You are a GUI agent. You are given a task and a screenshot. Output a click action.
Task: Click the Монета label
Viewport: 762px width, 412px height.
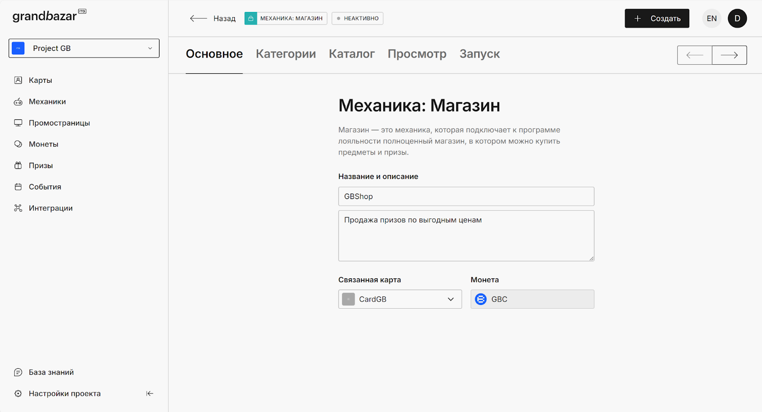485,280
